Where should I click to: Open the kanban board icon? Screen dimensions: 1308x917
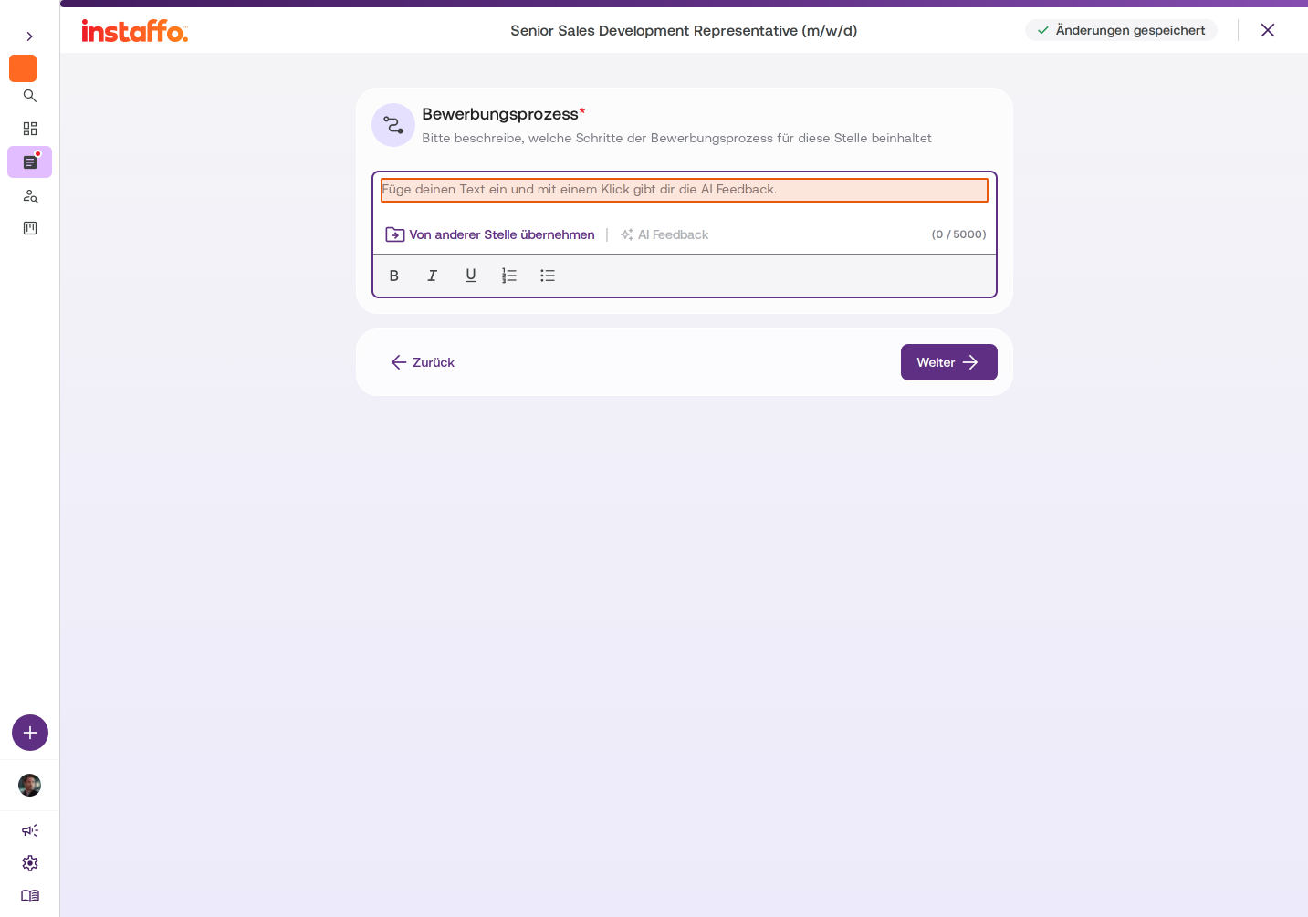30,228
